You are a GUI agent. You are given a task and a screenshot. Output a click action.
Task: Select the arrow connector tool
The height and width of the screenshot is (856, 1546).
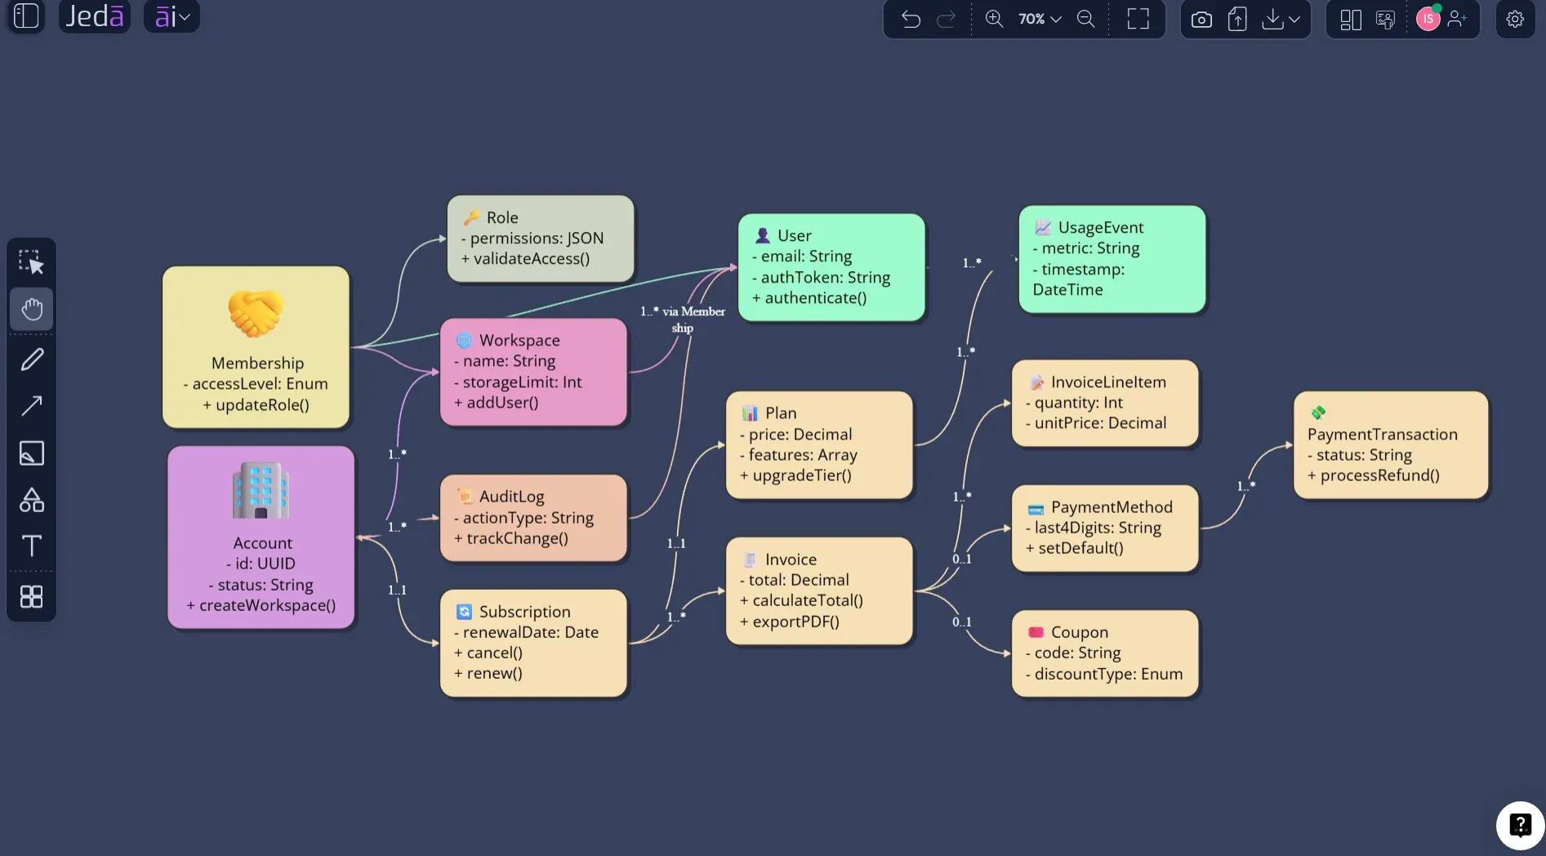[x=32, y=405]
